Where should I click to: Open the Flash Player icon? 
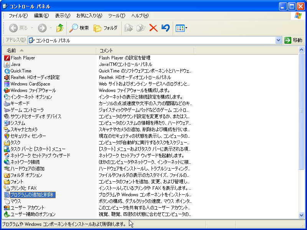pyautogui.click(x=7, y=58)
